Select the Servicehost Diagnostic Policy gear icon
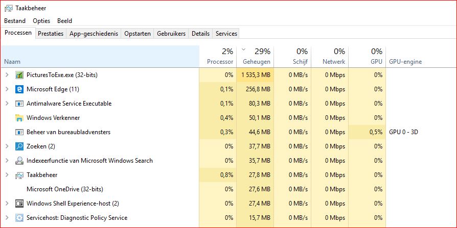457x228 pixels. tap(19, 218)
